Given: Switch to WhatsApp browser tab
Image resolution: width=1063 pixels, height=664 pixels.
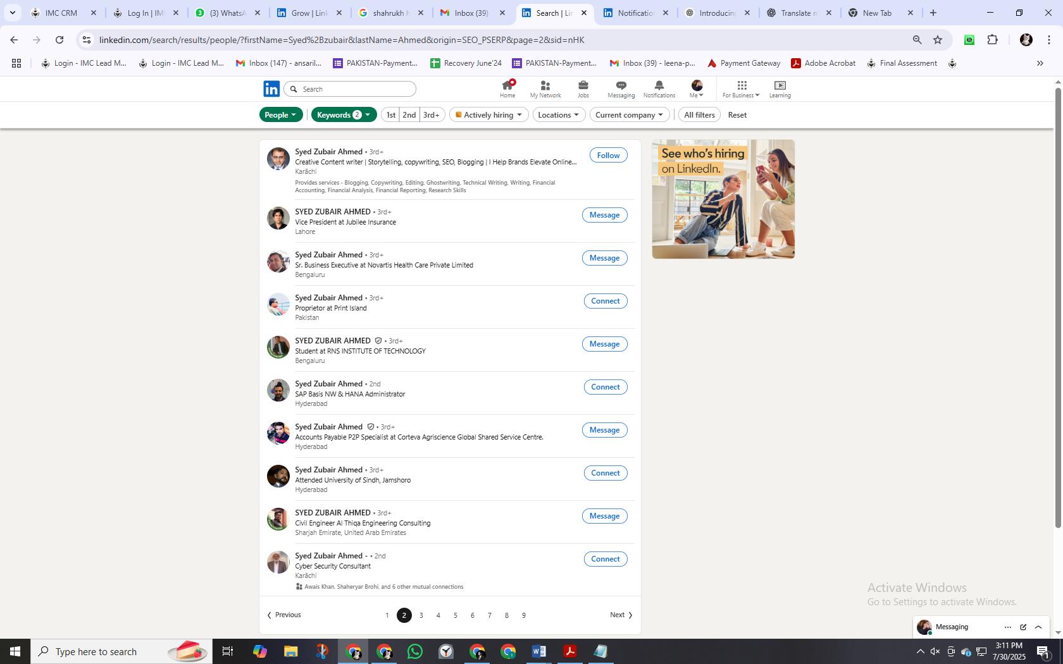Looking at the screenshot, I should pyautogui.click(x=228, y=13).
